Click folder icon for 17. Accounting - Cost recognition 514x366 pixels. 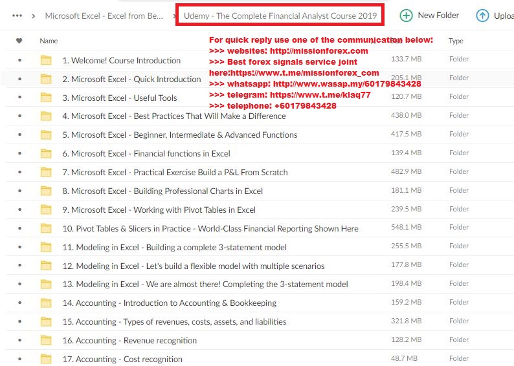point(46,359)
